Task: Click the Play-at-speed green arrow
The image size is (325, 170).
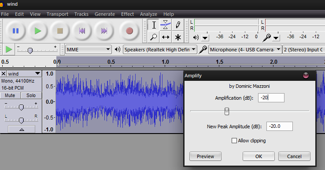Action: point(8,50)
